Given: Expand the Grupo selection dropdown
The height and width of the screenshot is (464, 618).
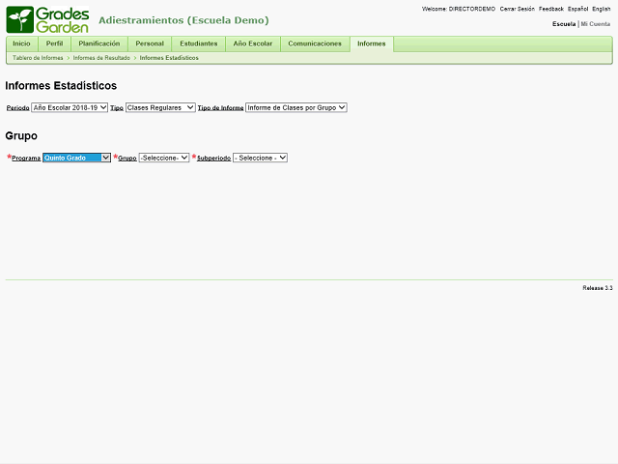Looking at the screenshot, I should point(164,158).
